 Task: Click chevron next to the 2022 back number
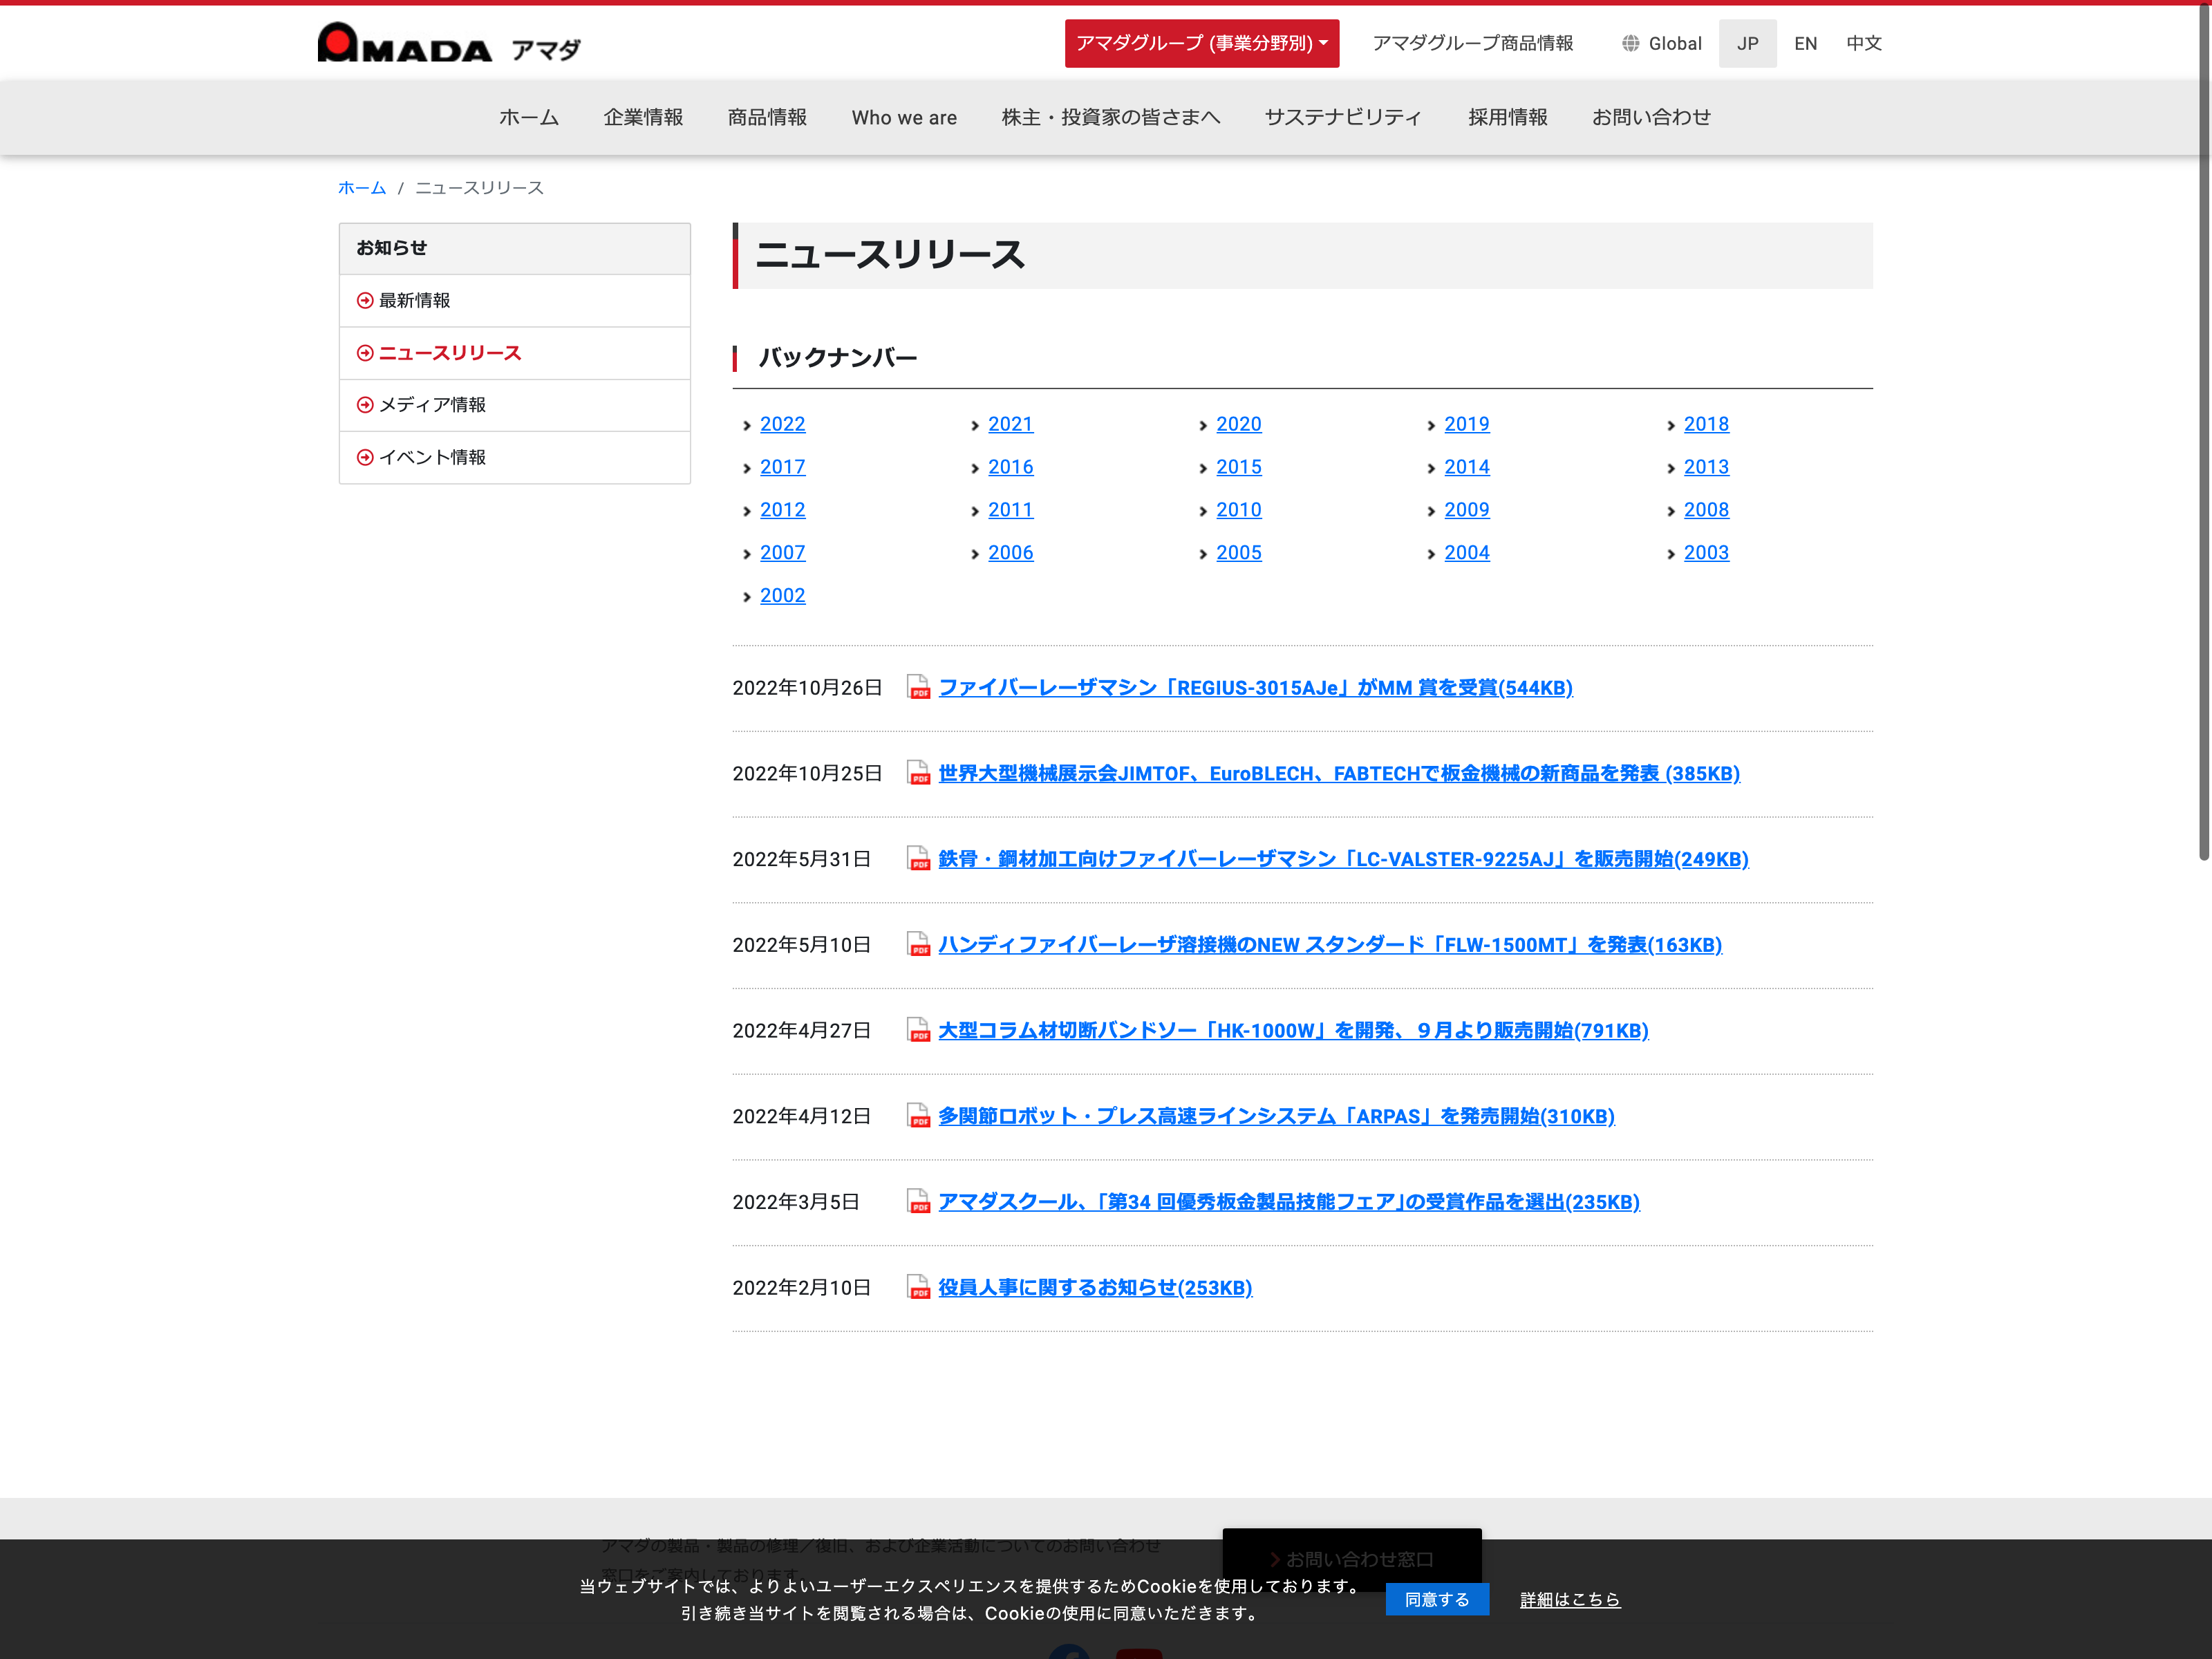747,425
